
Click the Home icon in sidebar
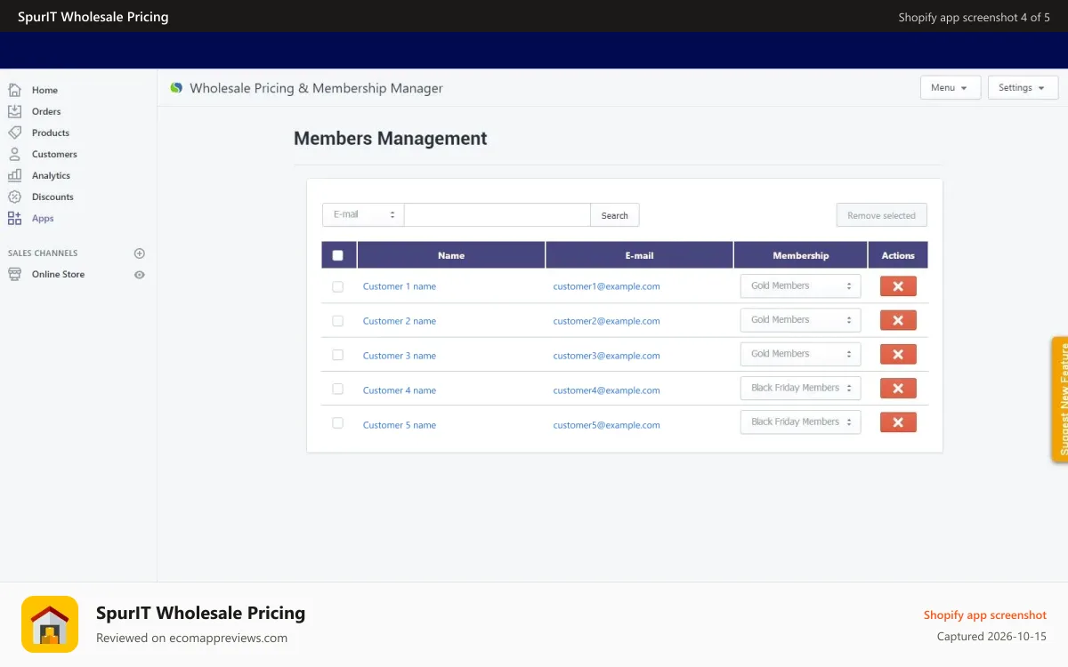[x=14, y=90]
